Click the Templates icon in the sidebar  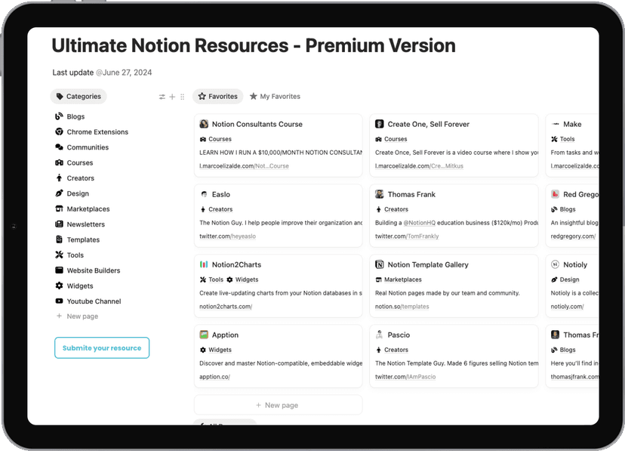click(x=59, y=239)
